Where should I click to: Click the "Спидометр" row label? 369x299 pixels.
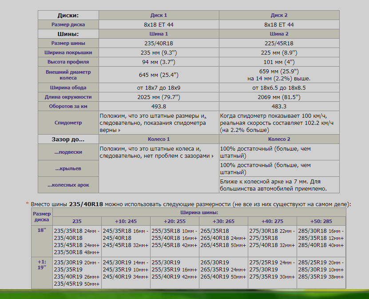[68, 122]
